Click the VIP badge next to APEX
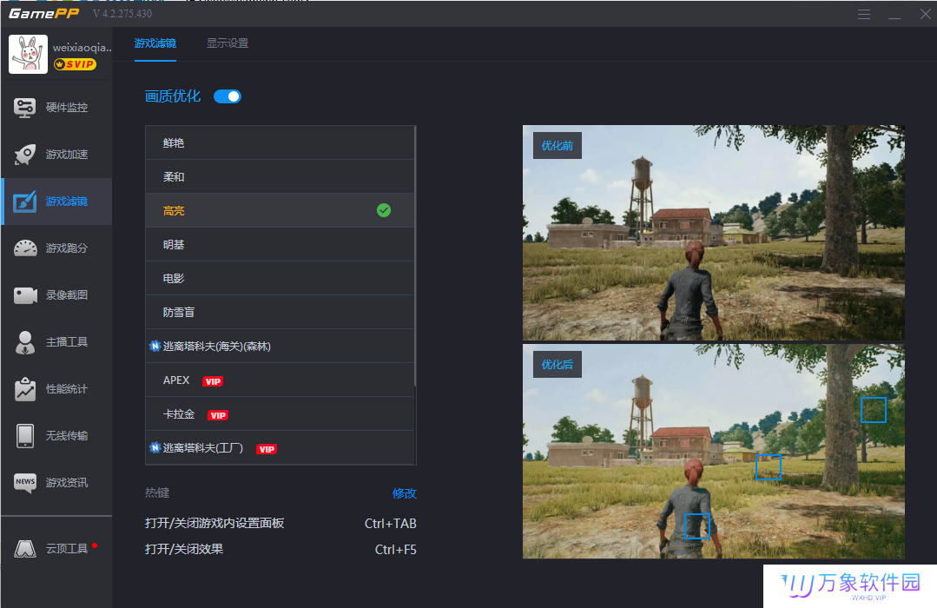937x608 pixels. (x=213, y=381)
